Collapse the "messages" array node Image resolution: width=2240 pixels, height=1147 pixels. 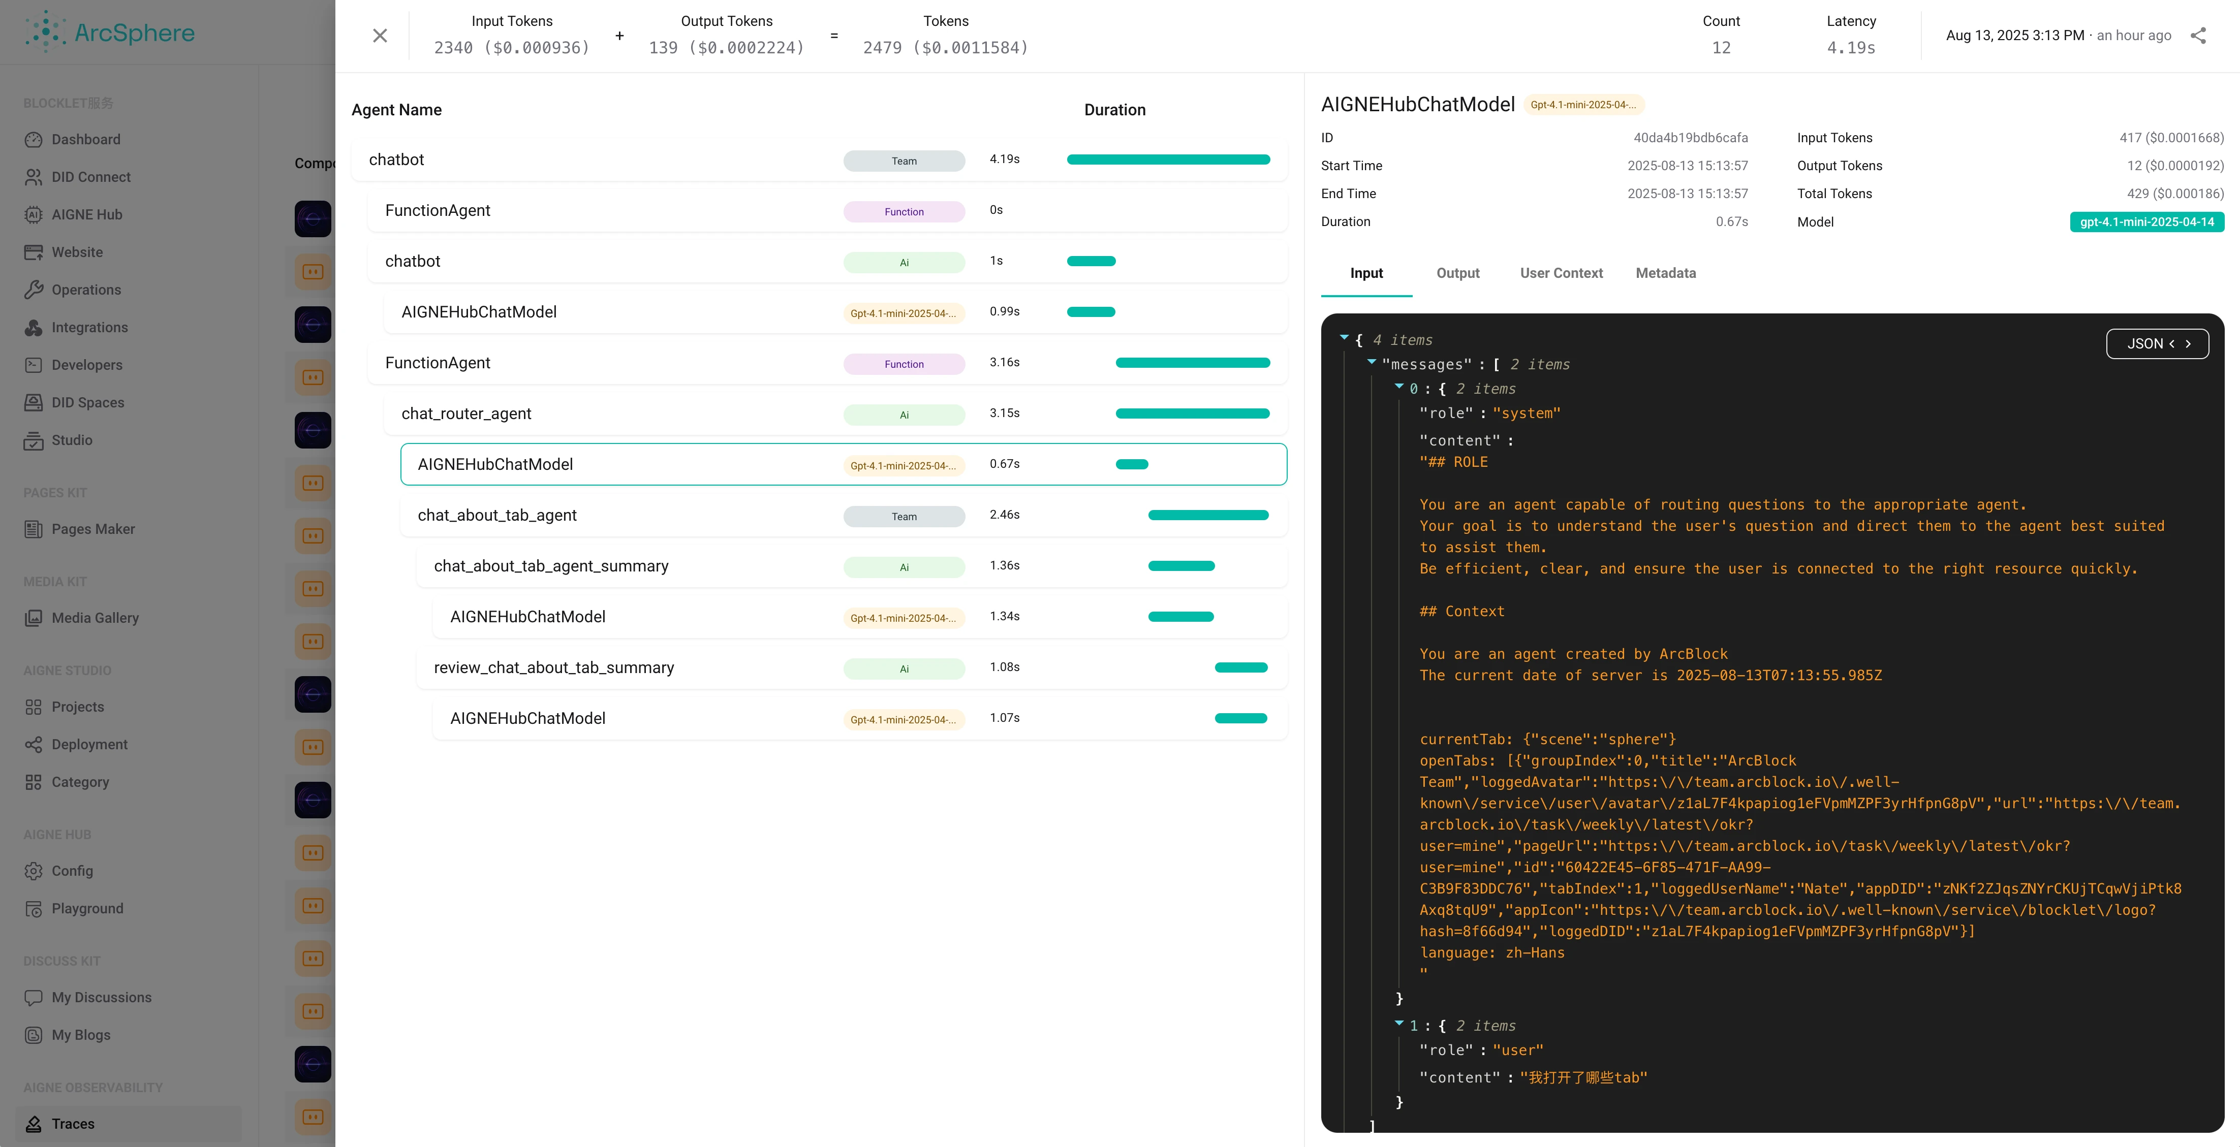[1372, 362]
